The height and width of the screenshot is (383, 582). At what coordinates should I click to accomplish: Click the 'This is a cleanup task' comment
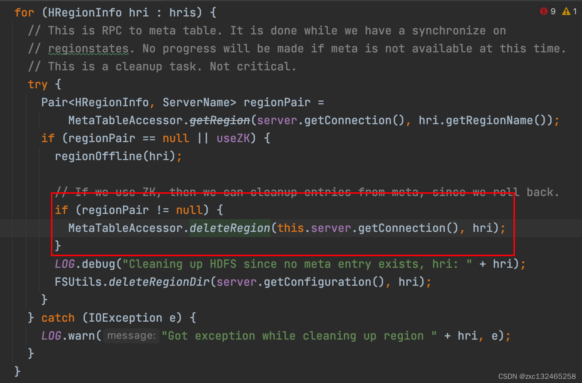click(162, 66)
